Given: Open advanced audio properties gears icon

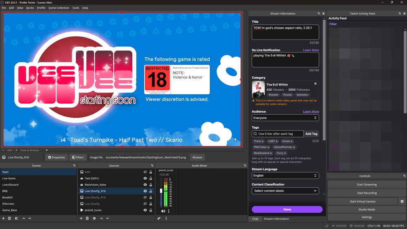Looking at the screenshot, I should 159,218.
